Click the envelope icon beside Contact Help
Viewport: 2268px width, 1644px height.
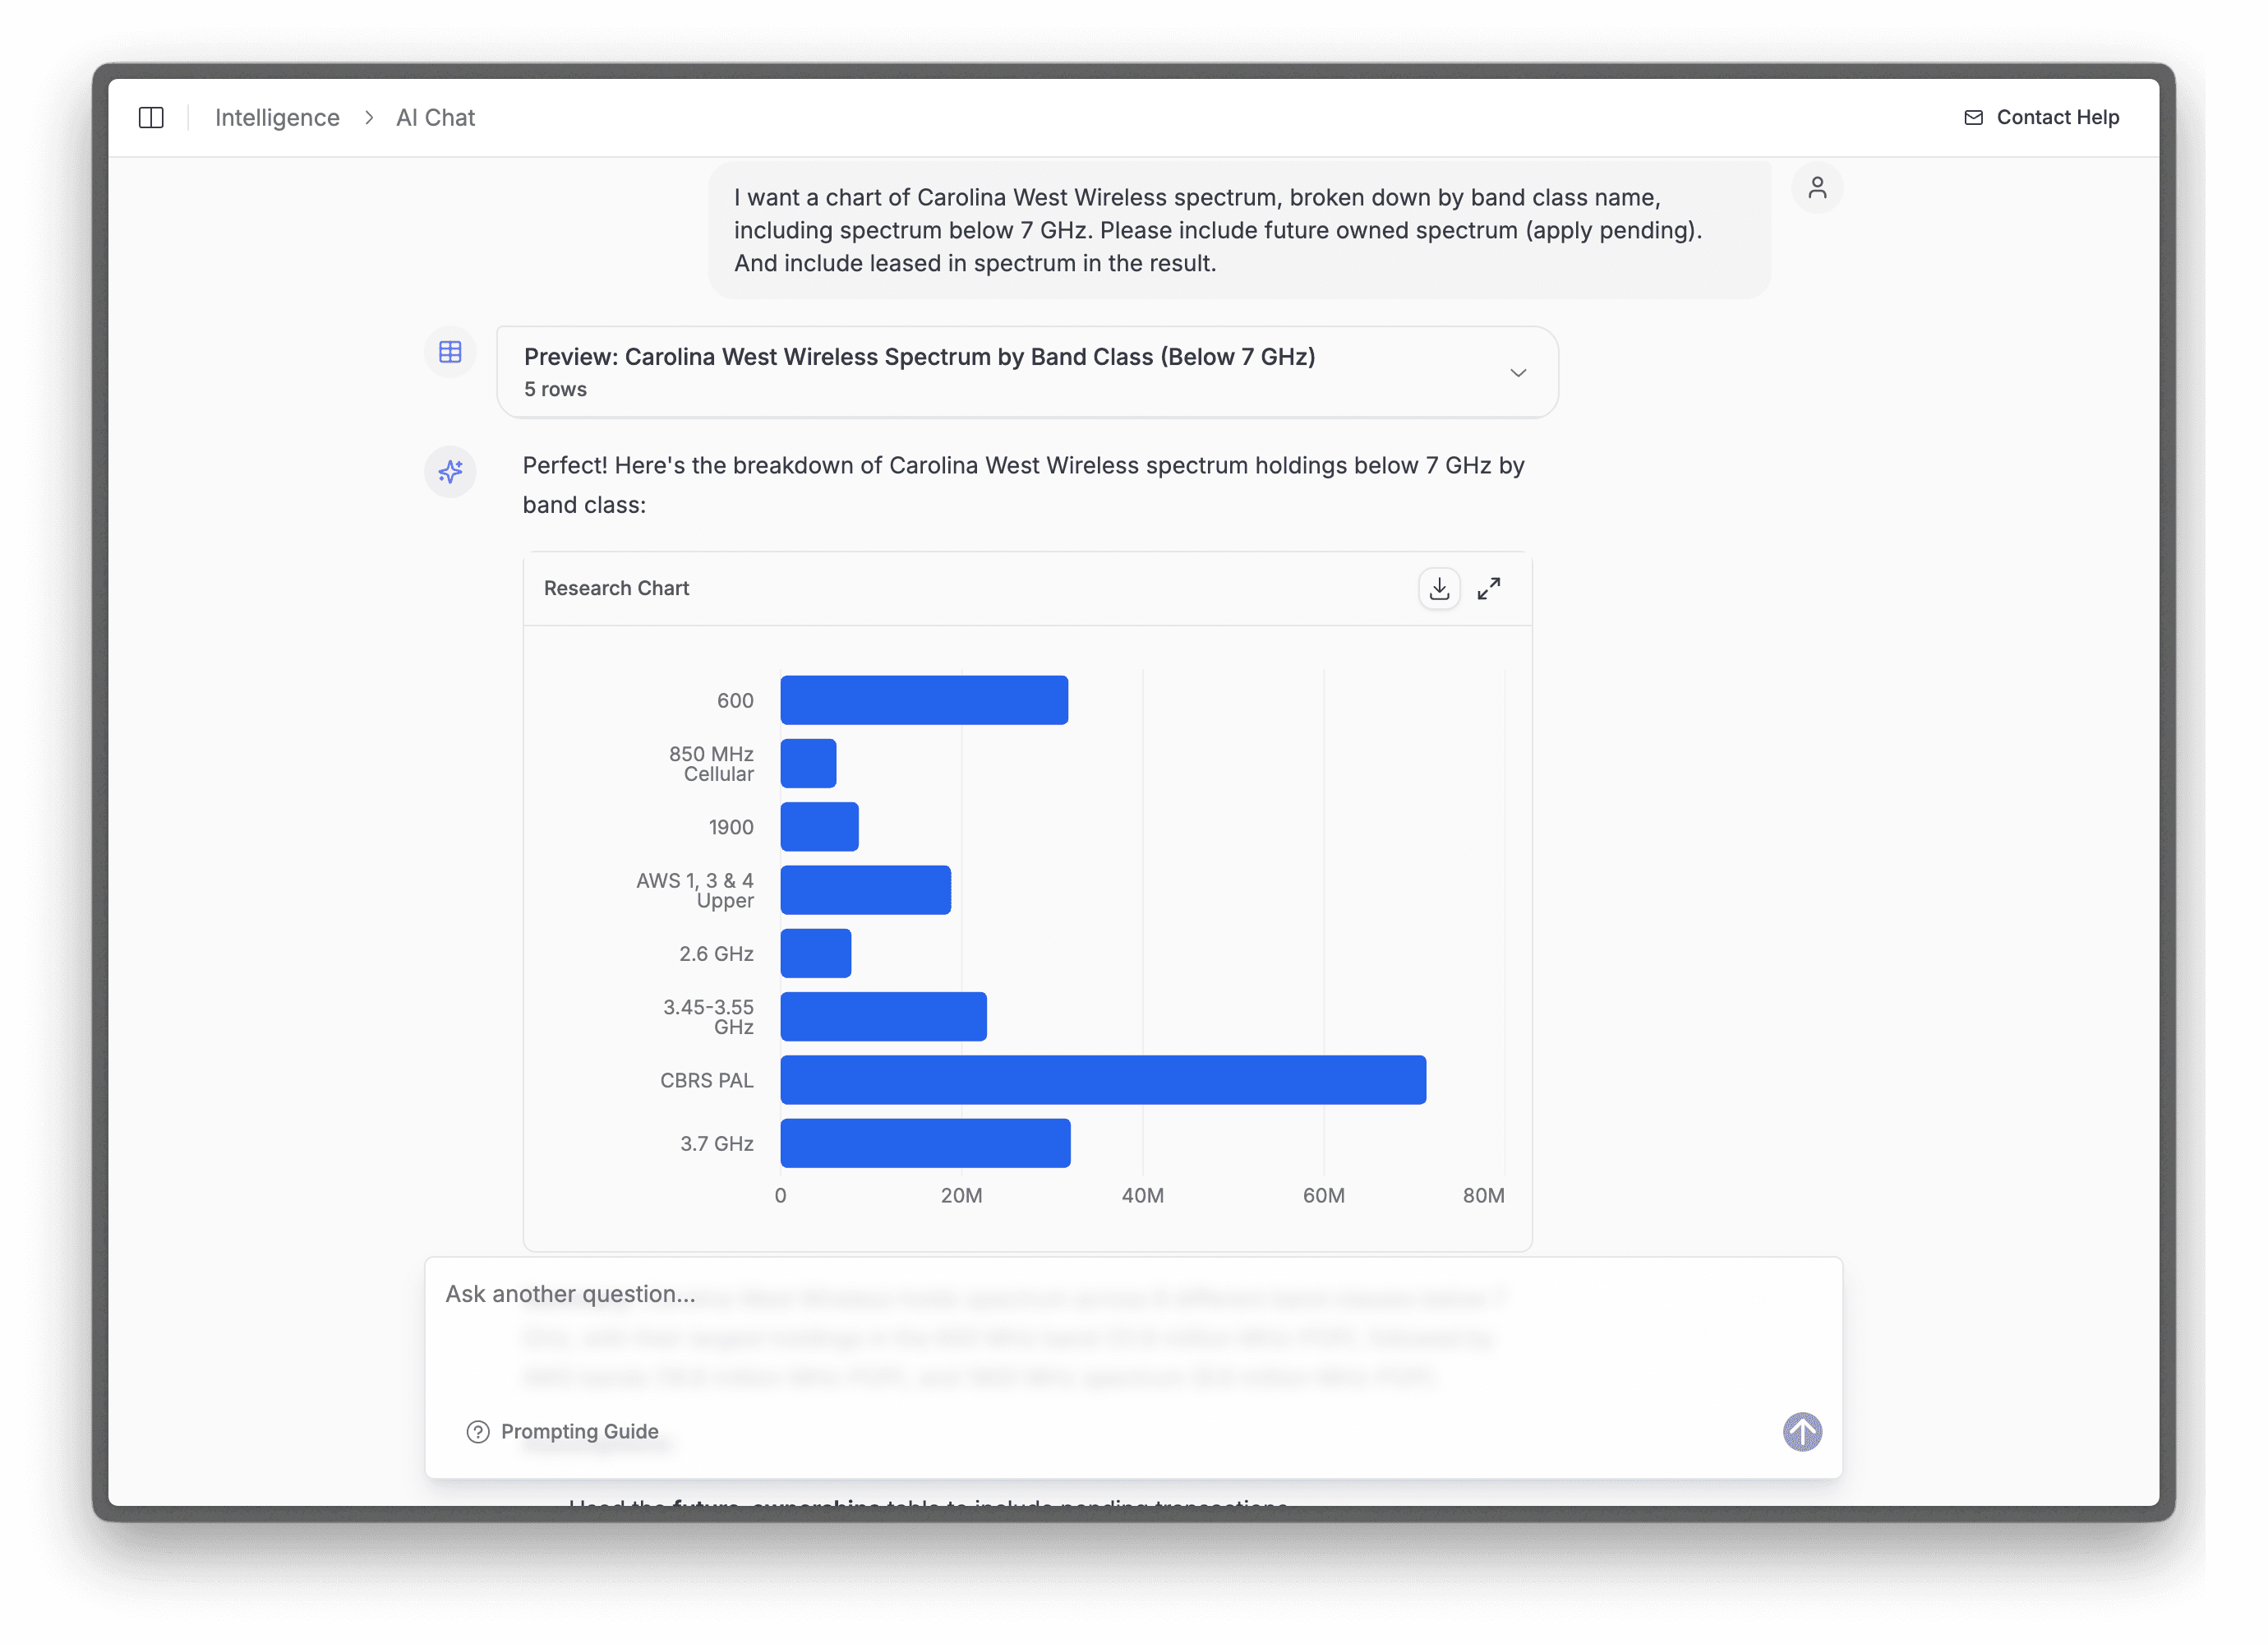pos(1973,117)
